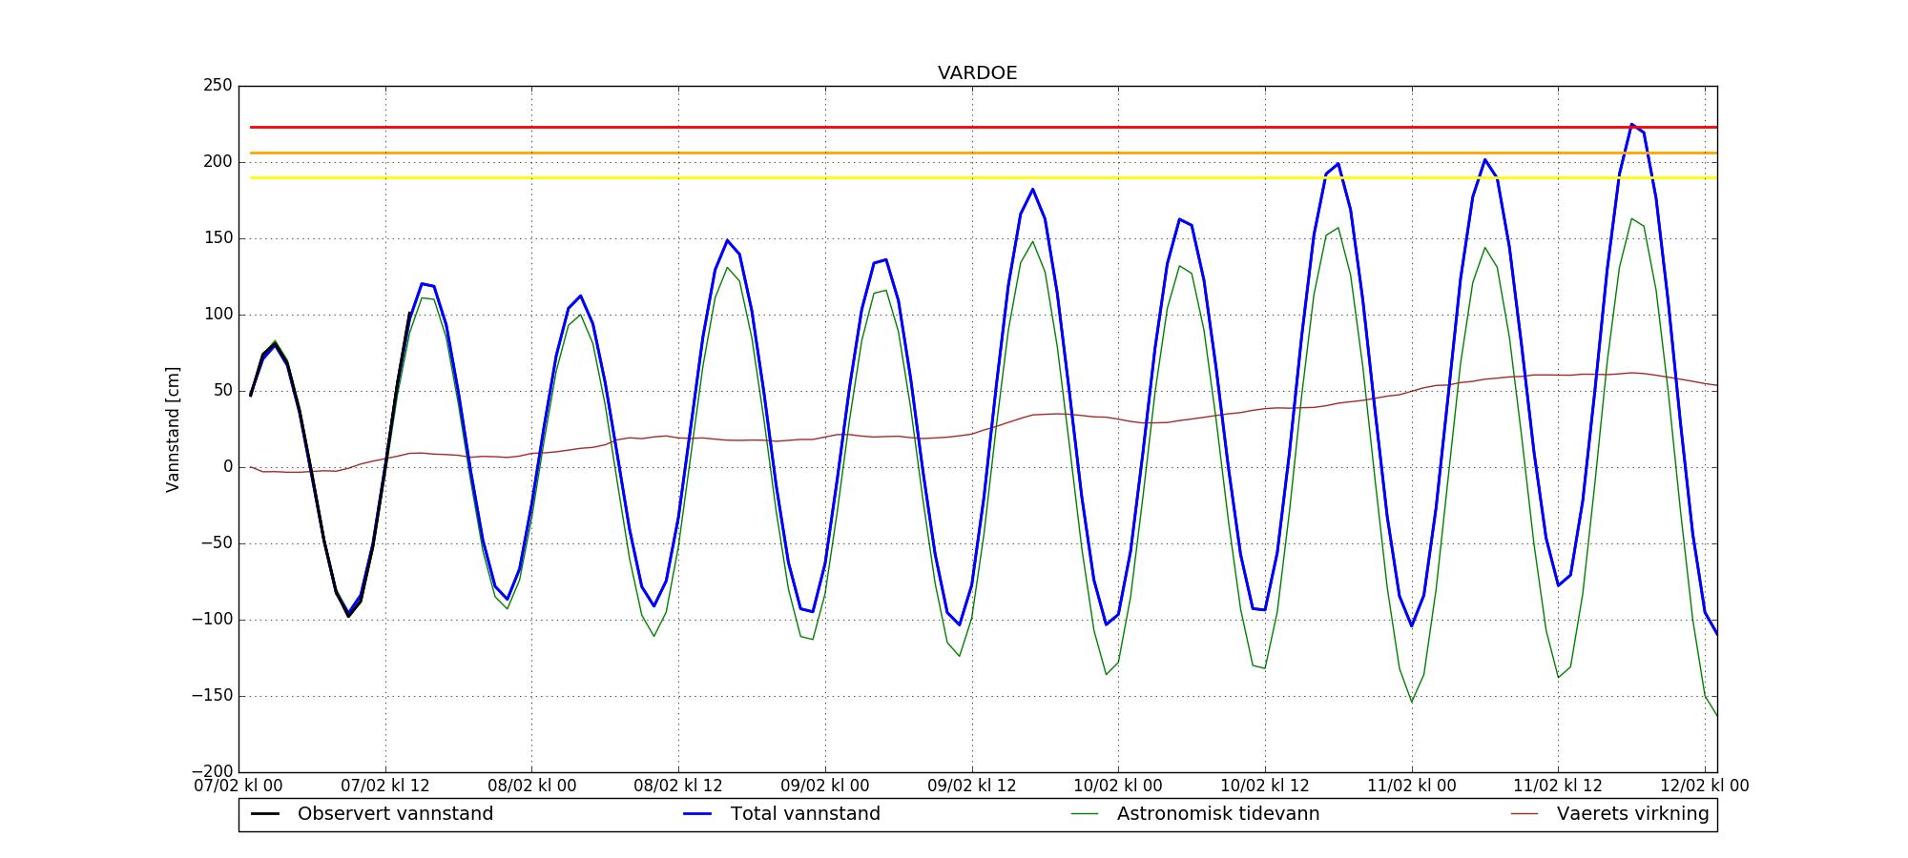The image size is (1908, 858).
Task: Click the −200 y-axis tick label
Action: point(212,772)
